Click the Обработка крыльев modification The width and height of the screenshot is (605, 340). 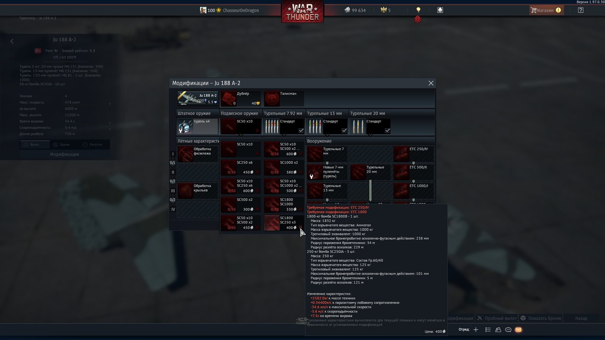click(x=198, y=191)
